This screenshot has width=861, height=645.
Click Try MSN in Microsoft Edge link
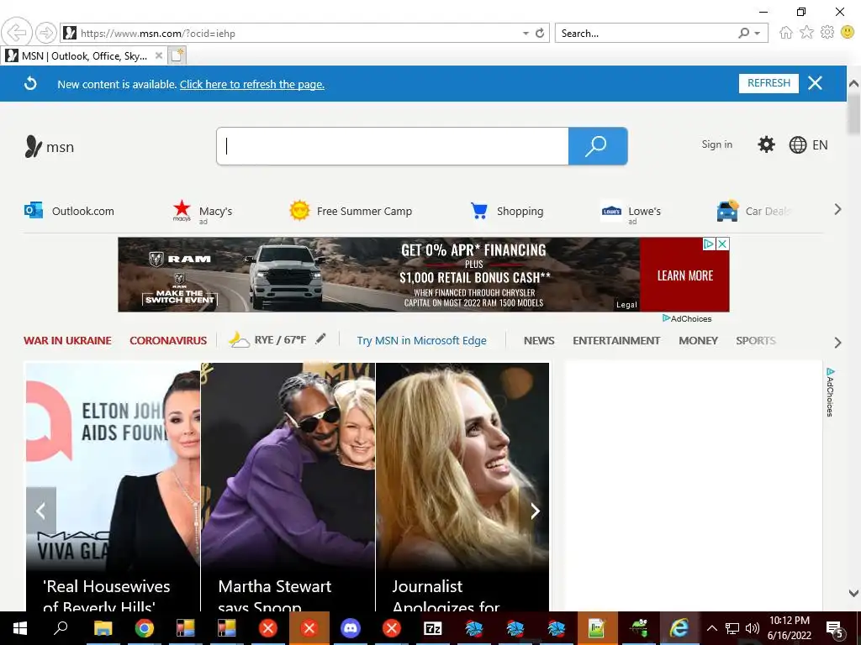point(422,341)
